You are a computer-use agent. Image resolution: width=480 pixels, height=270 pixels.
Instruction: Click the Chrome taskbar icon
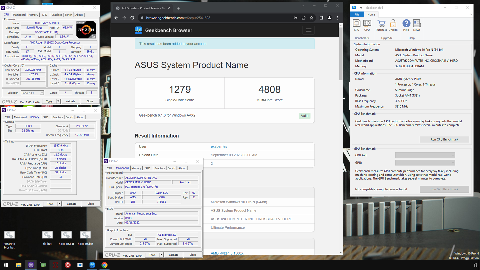[x=104, y=265]
